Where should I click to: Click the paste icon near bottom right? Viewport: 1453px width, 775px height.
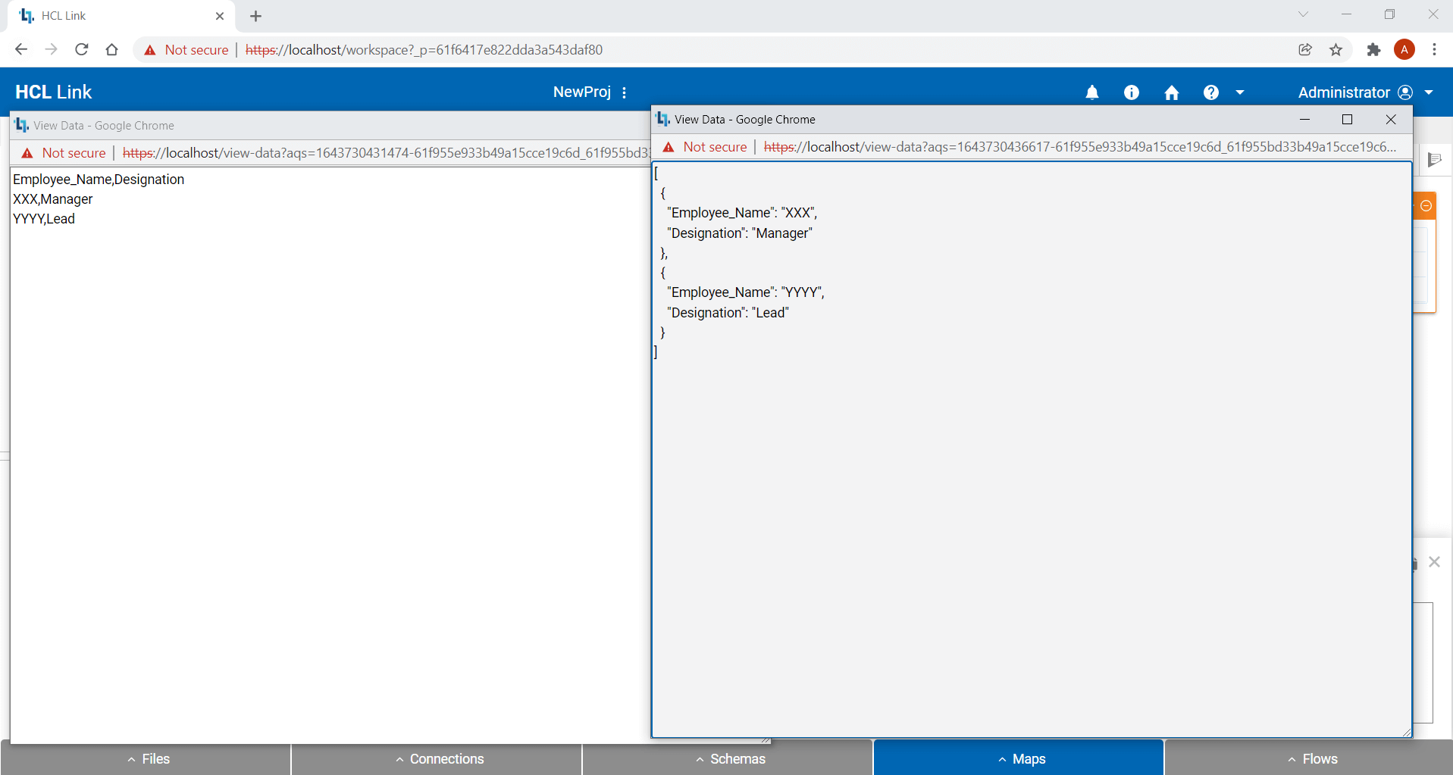point(1414,562)
